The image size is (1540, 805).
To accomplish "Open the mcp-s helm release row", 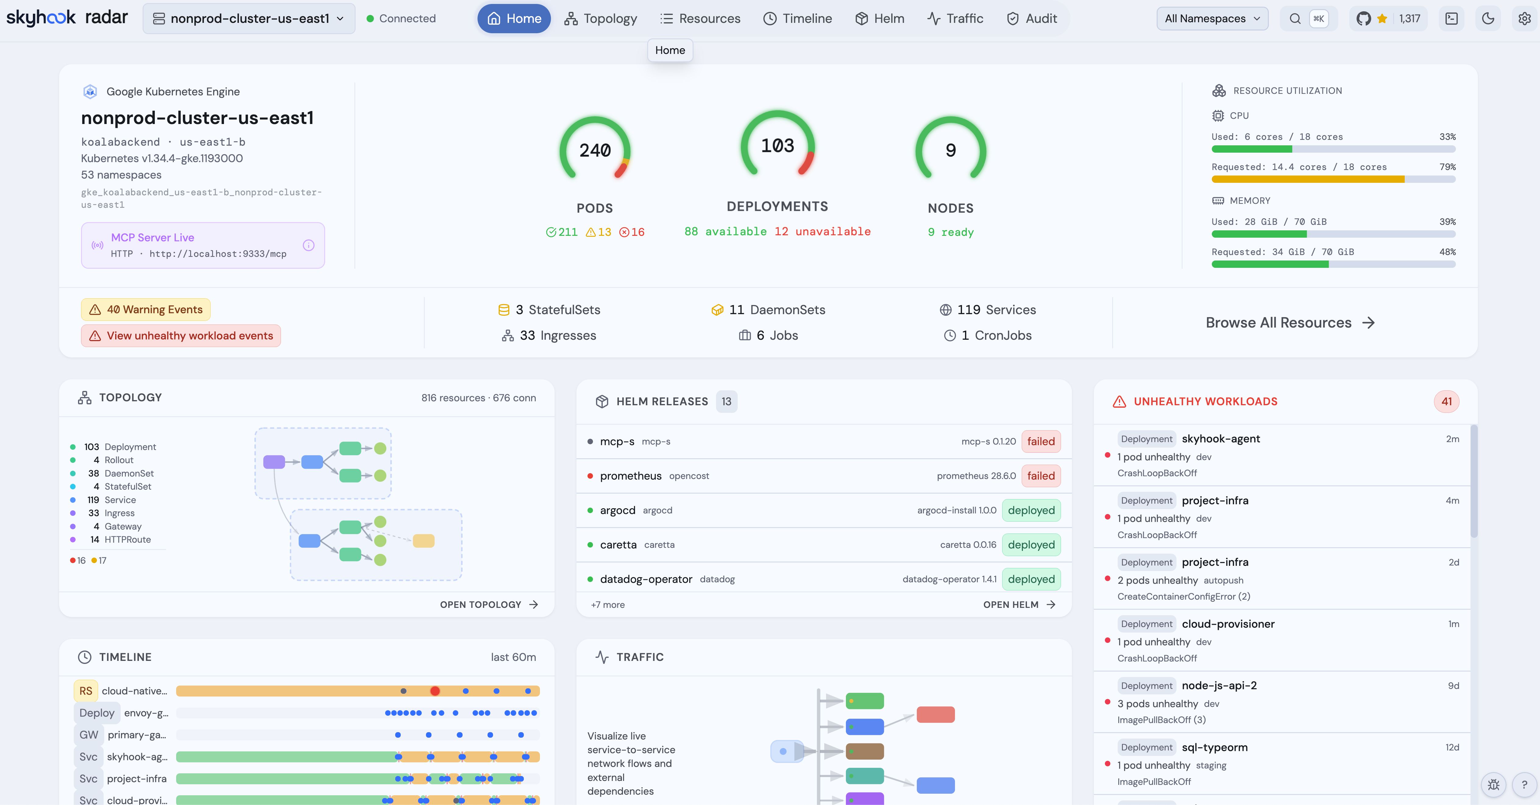I will (x=824, y=442).
